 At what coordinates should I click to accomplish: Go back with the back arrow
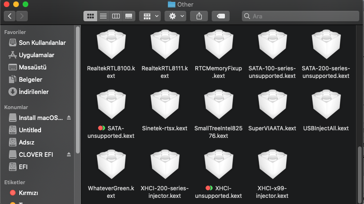click(x=10, y=16)
